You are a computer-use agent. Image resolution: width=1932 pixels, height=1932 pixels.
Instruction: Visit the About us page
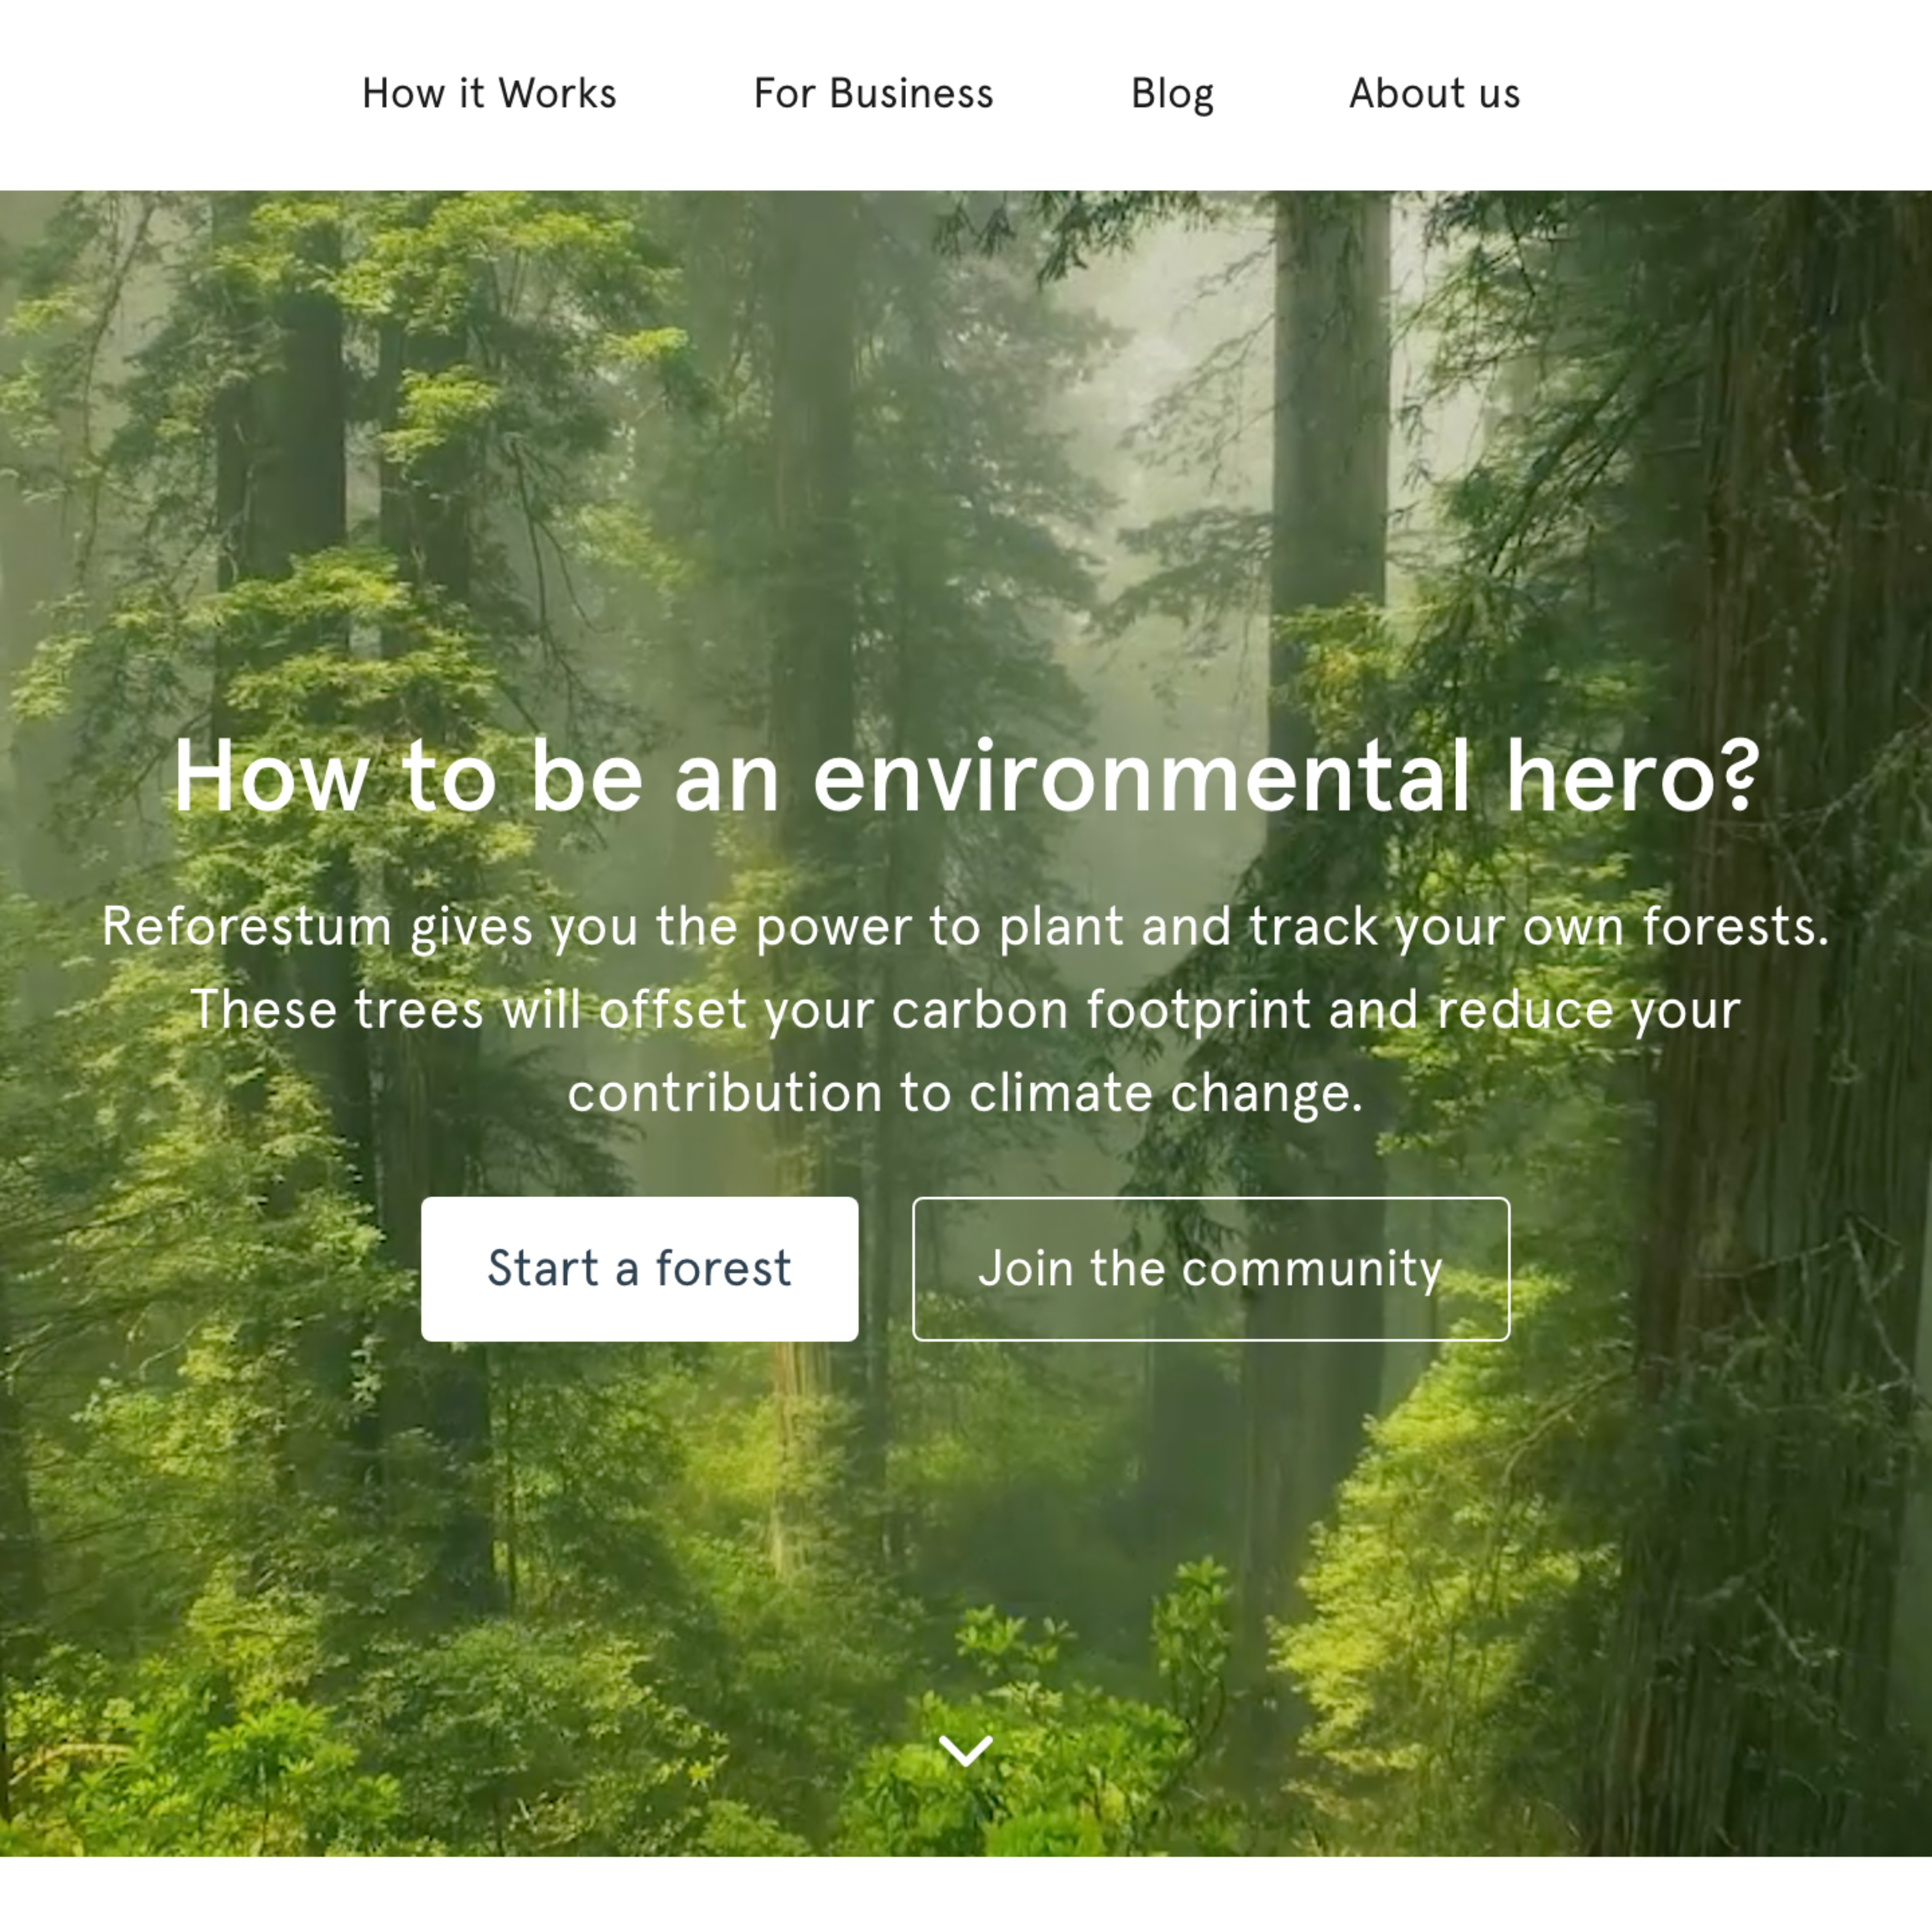tap(1434, 94)
